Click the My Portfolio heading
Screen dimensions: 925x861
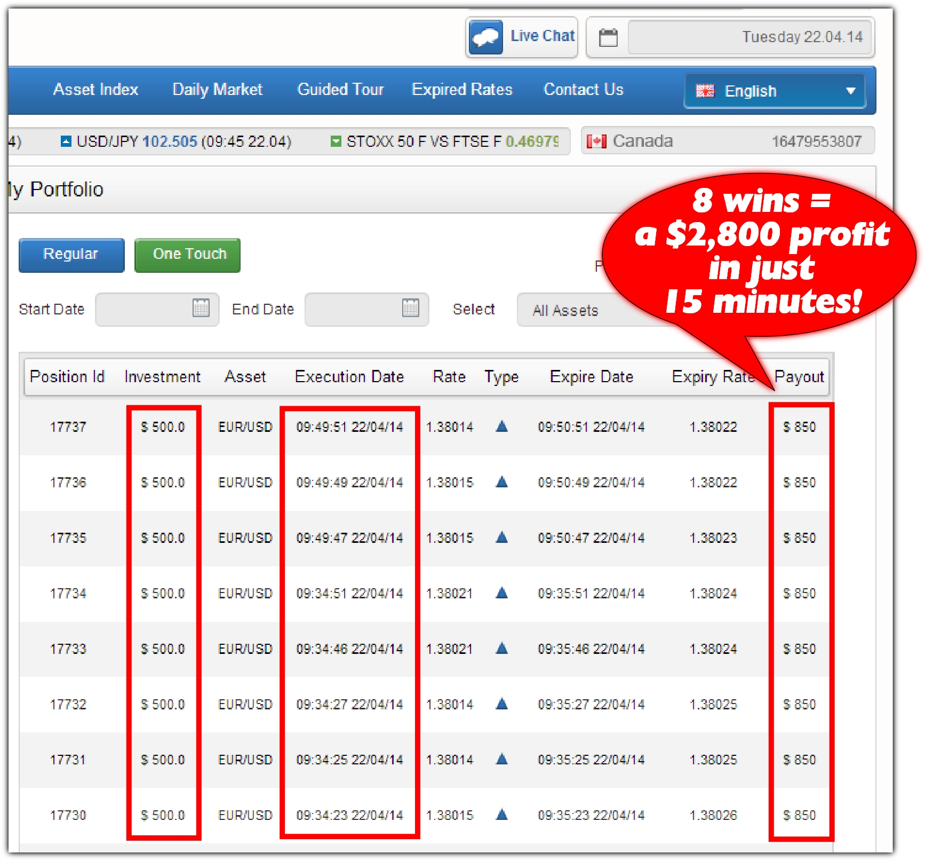coord(55,189)
